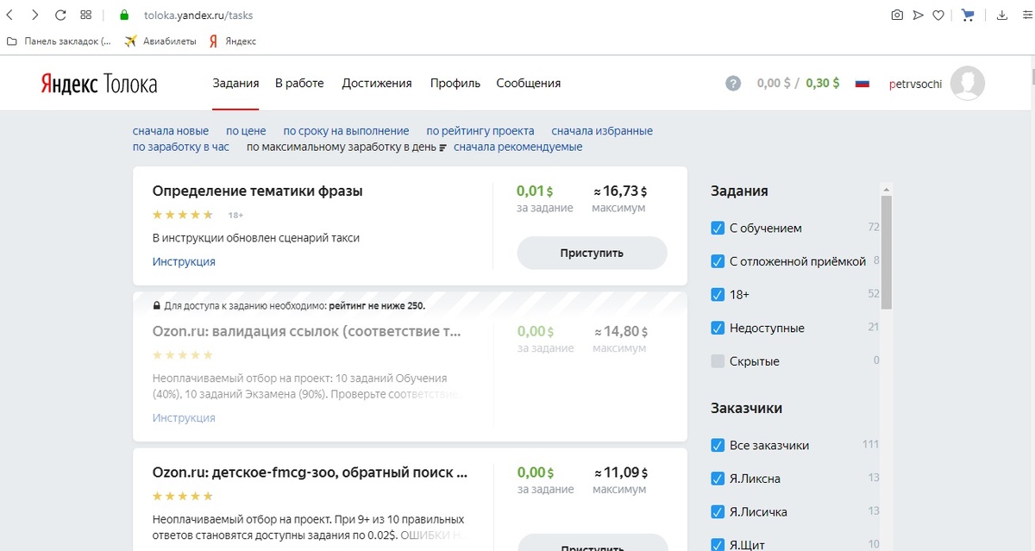The width and height of the screenshot is (1035, 551).
Task: Click the Заказчики section heading
Action: coord(747,409)
